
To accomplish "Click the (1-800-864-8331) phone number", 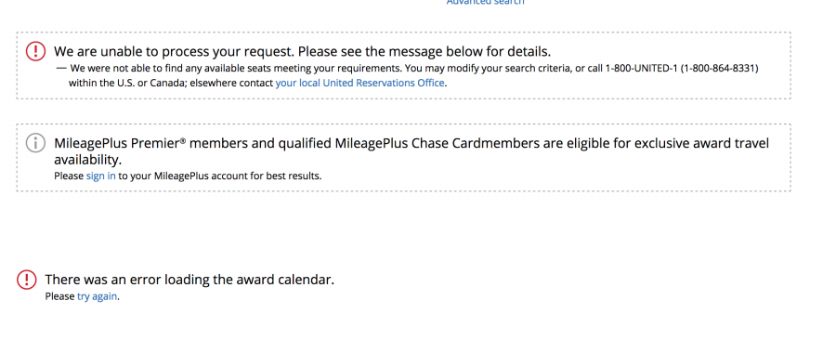I will click(x=720, y=68).
